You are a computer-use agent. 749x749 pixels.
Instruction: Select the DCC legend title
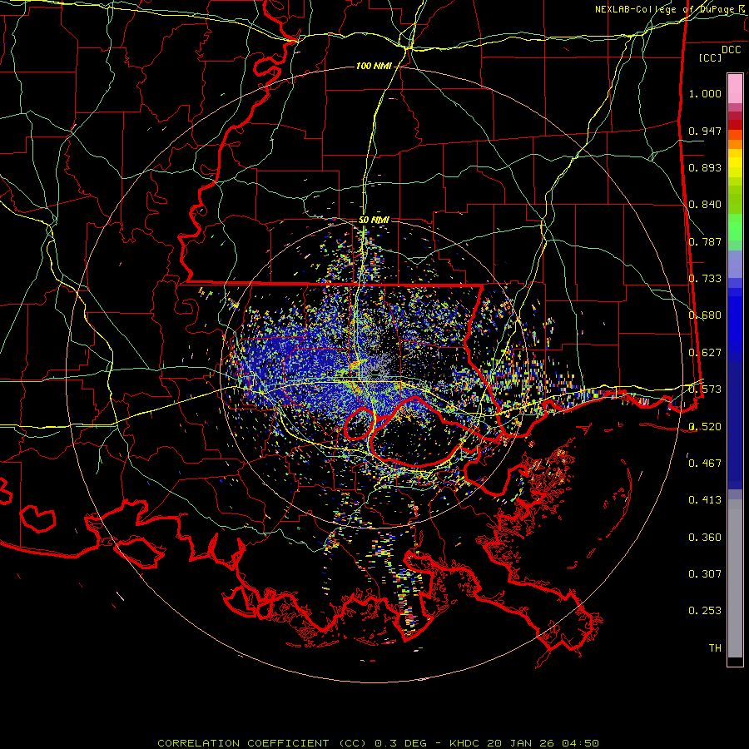[x=731, y=50]
